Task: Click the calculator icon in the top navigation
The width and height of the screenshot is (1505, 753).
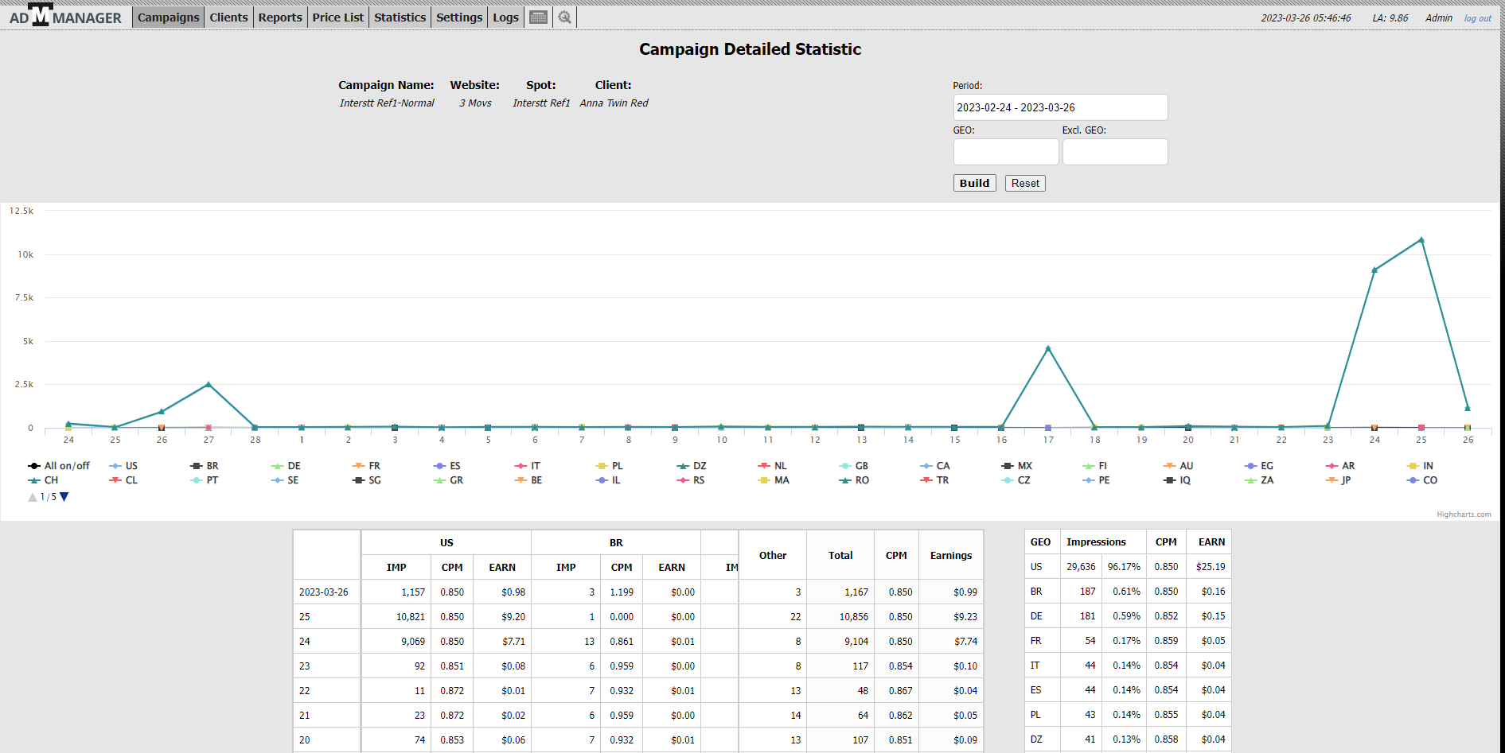Action: coord(539,17)
